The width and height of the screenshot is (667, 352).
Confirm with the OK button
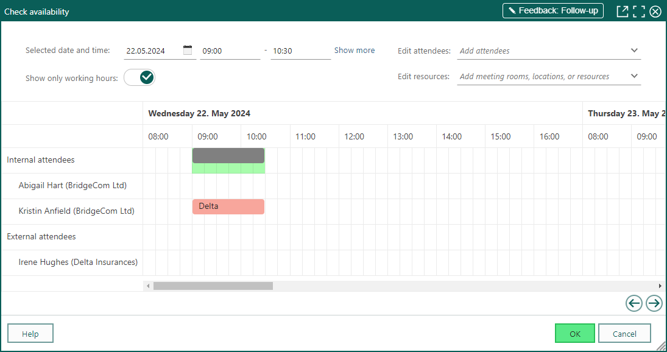click(x=574, y=333)
